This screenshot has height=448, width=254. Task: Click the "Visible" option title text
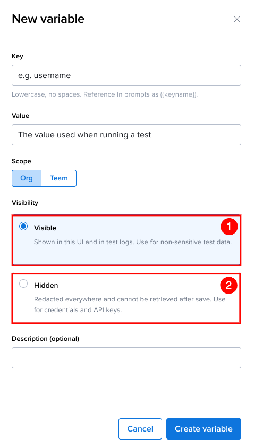tap(45, 228)
